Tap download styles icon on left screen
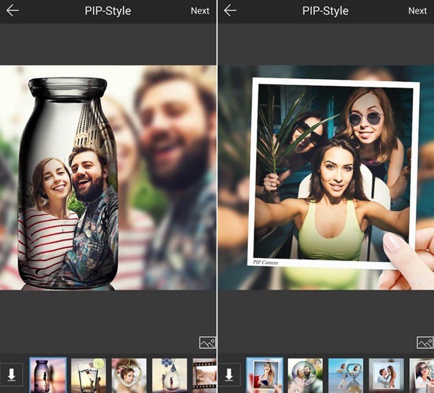 (11, 374)
